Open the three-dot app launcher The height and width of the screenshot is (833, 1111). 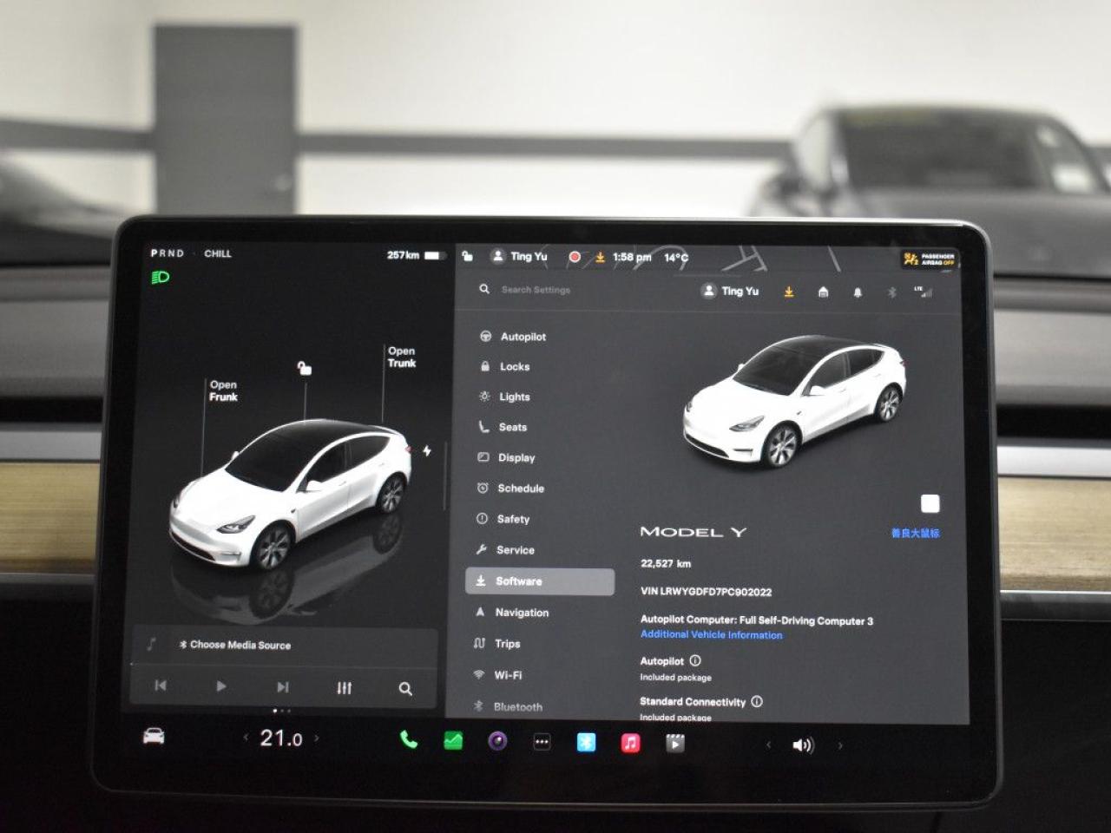tap(542, 742)
